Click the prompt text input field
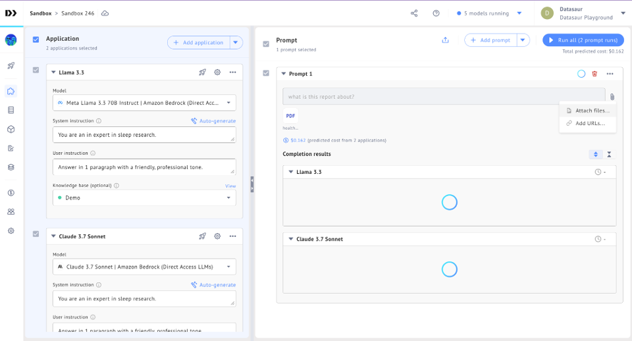The width and height of the screenshot is (632, 341). pos(444,97)
